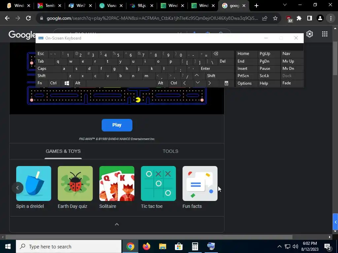Switch to the Visna browser tab
The height and width of the screenshot is (253, 338).
(111, 6)
